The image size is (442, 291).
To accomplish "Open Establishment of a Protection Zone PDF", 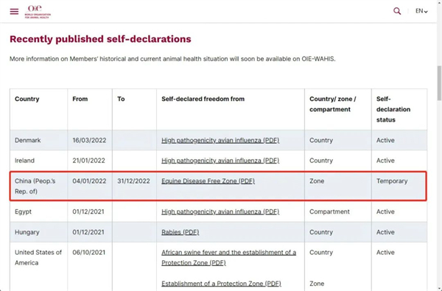I will [221, 284].
